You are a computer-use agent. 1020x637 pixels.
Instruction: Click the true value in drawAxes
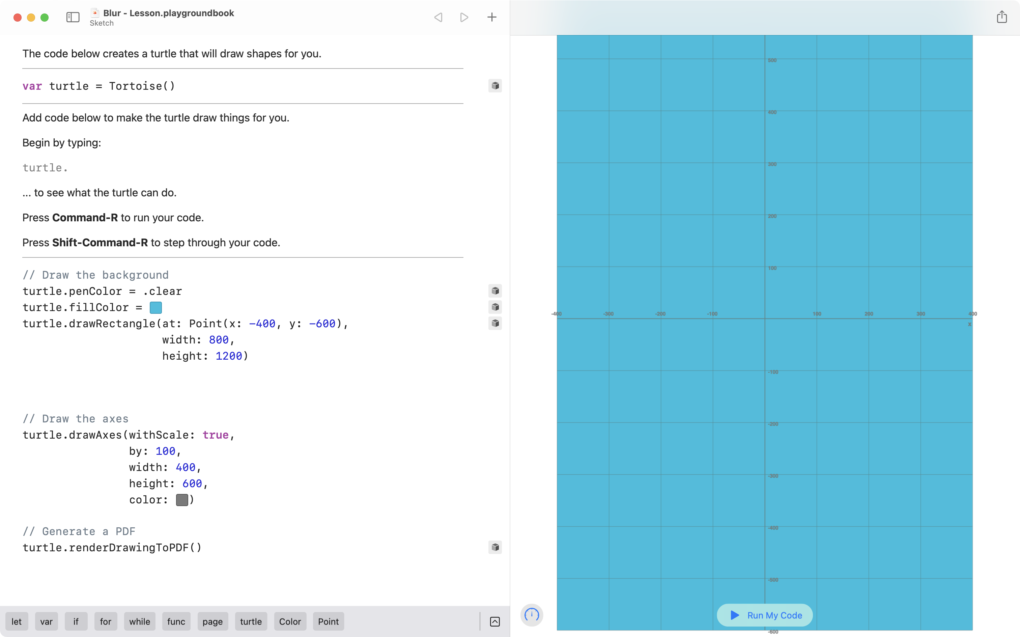pos(215,435)
